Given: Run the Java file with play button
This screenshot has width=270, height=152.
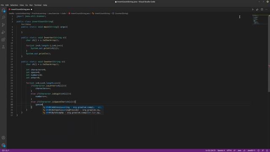Looking at the screenshot, I should point(253,9).
